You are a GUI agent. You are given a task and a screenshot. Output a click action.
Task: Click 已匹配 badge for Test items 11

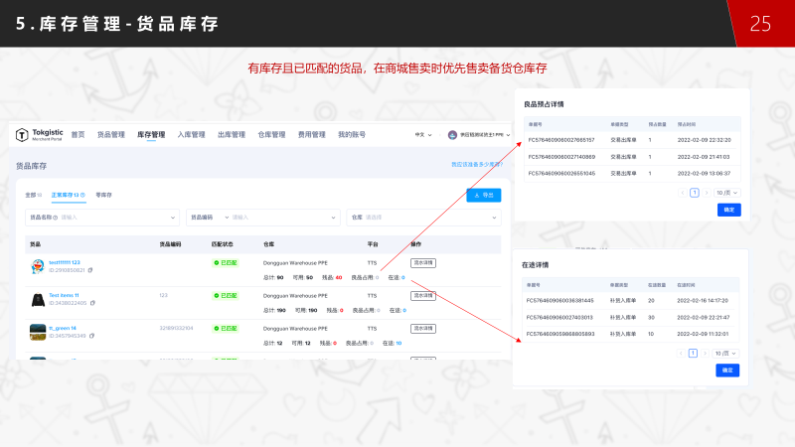click(226, 295)
